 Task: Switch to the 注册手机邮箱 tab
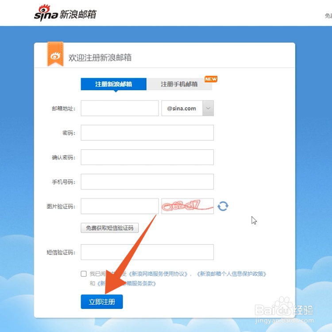179,84
